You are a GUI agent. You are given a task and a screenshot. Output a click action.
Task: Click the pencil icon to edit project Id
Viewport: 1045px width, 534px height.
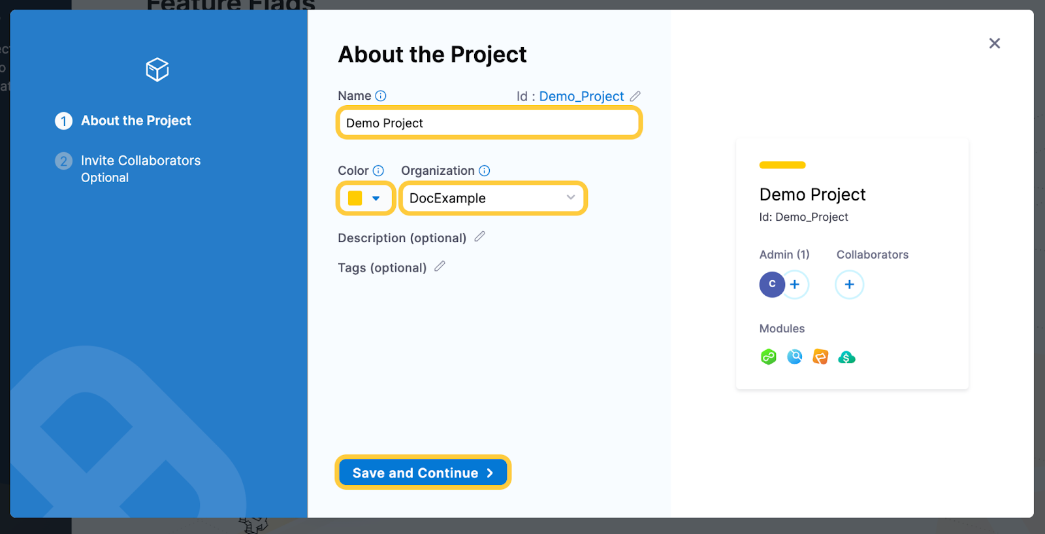click(x=635, y=96)
